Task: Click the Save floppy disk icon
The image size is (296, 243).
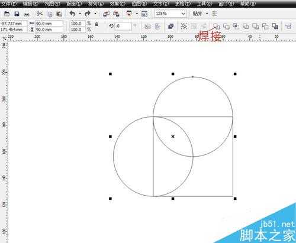Action: point(17,14)
